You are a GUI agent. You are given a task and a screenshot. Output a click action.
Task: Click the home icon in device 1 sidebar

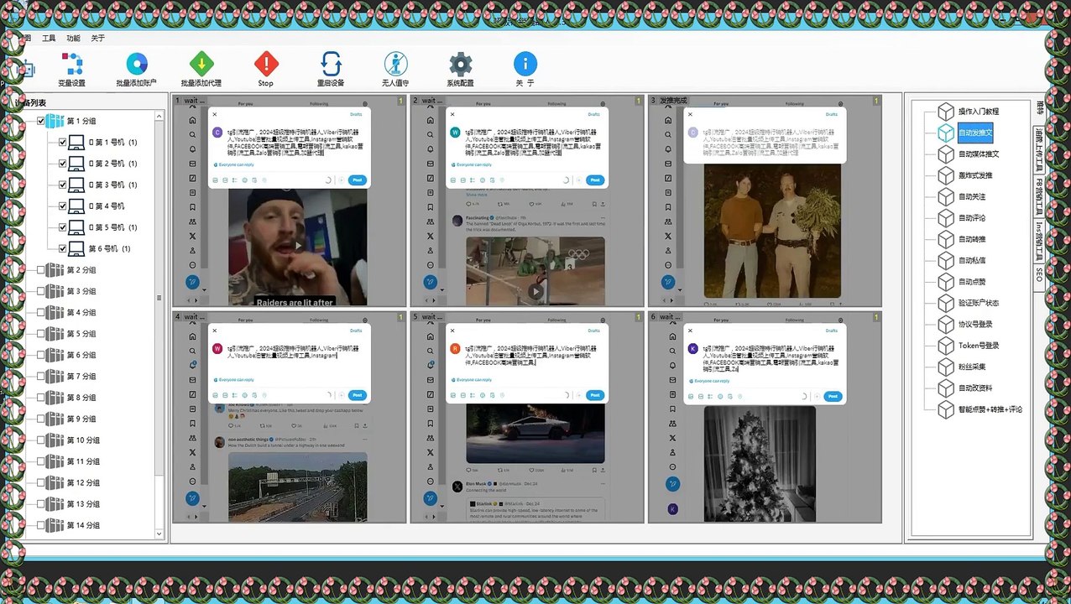tap(193, 120)
